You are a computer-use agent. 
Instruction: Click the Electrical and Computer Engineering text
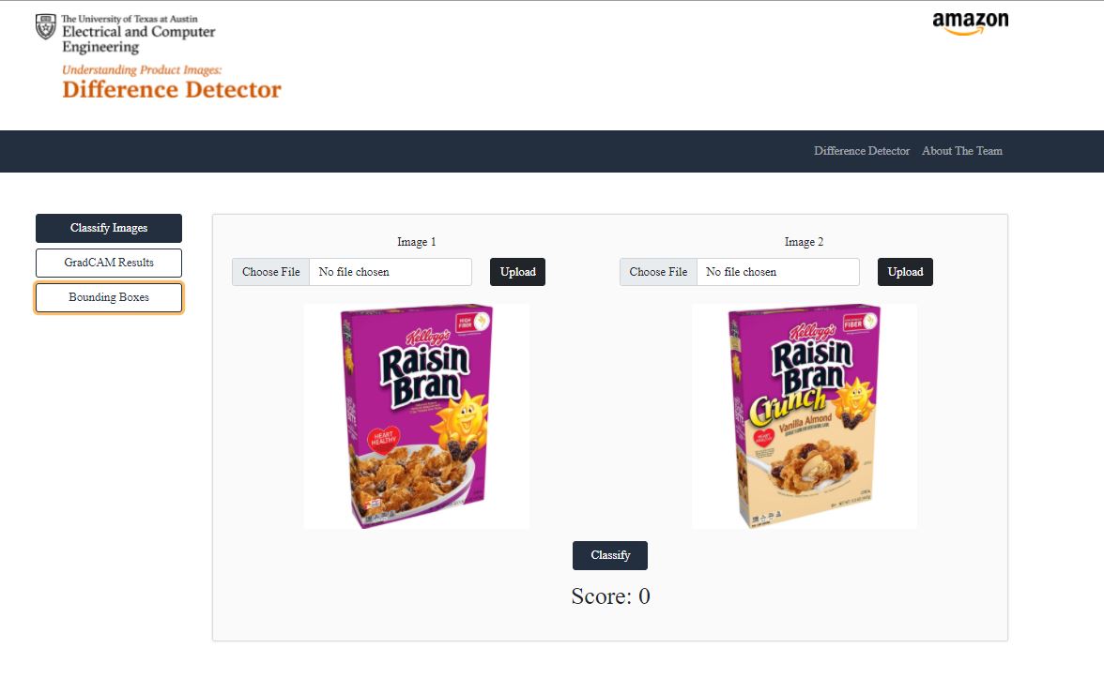pyautogui.click(x=139, y=39)
